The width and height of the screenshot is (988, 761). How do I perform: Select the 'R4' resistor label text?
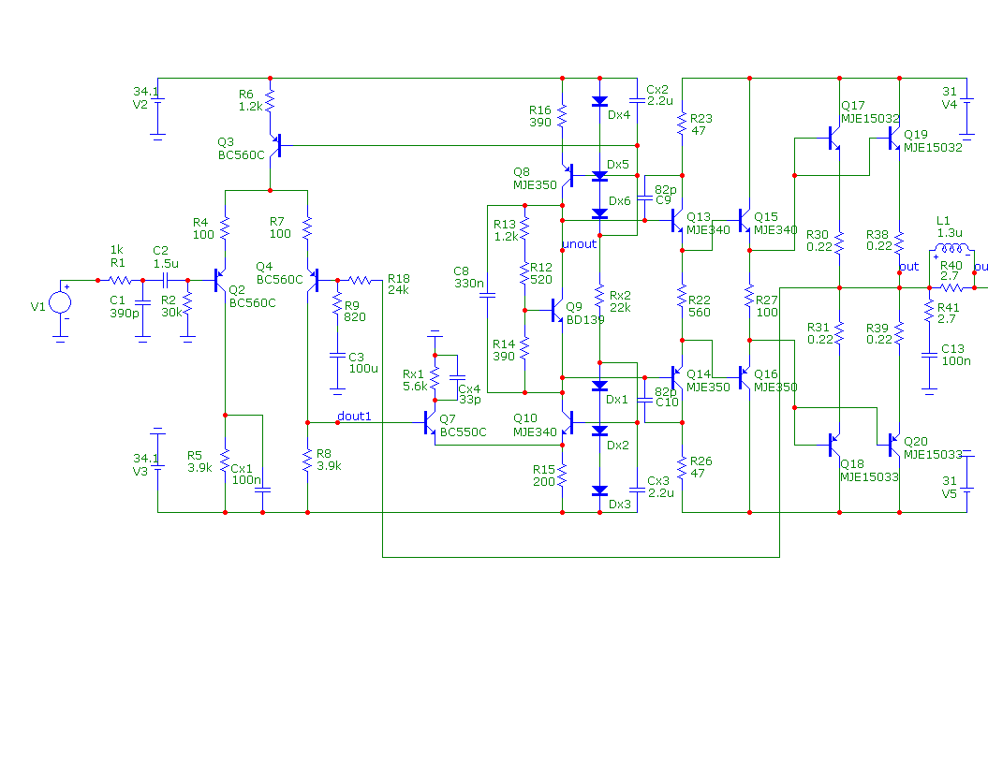(200, 223)
